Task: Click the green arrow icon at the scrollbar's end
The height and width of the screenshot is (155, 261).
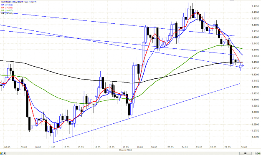Action: point(259,153)
